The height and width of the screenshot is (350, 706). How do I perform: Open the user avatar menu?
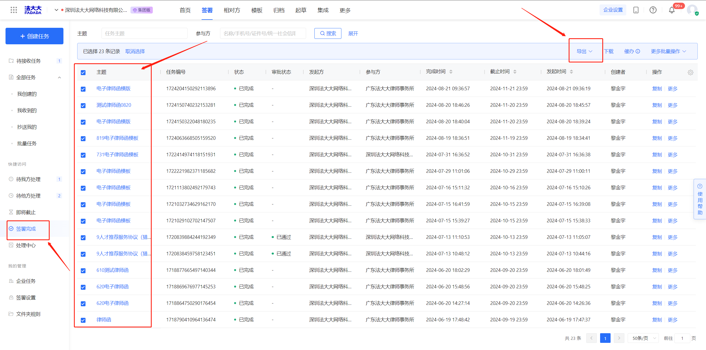[692, 10]
